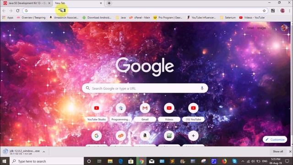Launch Firefox from the taskbar
The image size is (293, 165).
coord(224,161)
